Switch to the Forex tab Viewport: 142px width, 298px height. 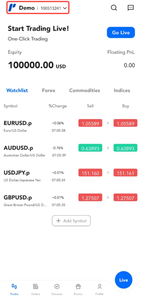(49, 90)
